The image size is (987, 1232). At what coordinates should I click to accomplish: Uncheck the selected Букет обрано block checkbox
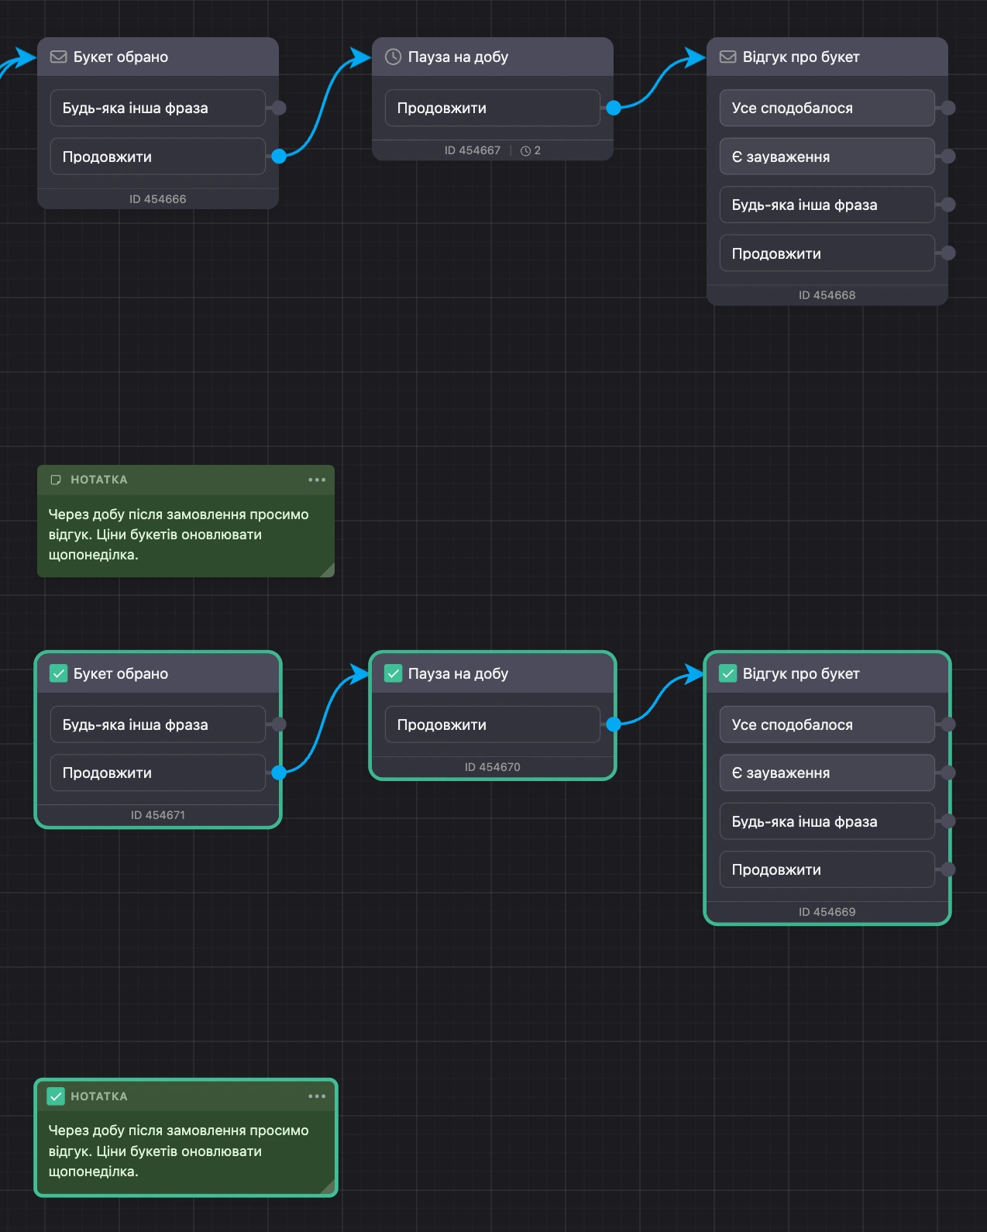pos(58,673)
